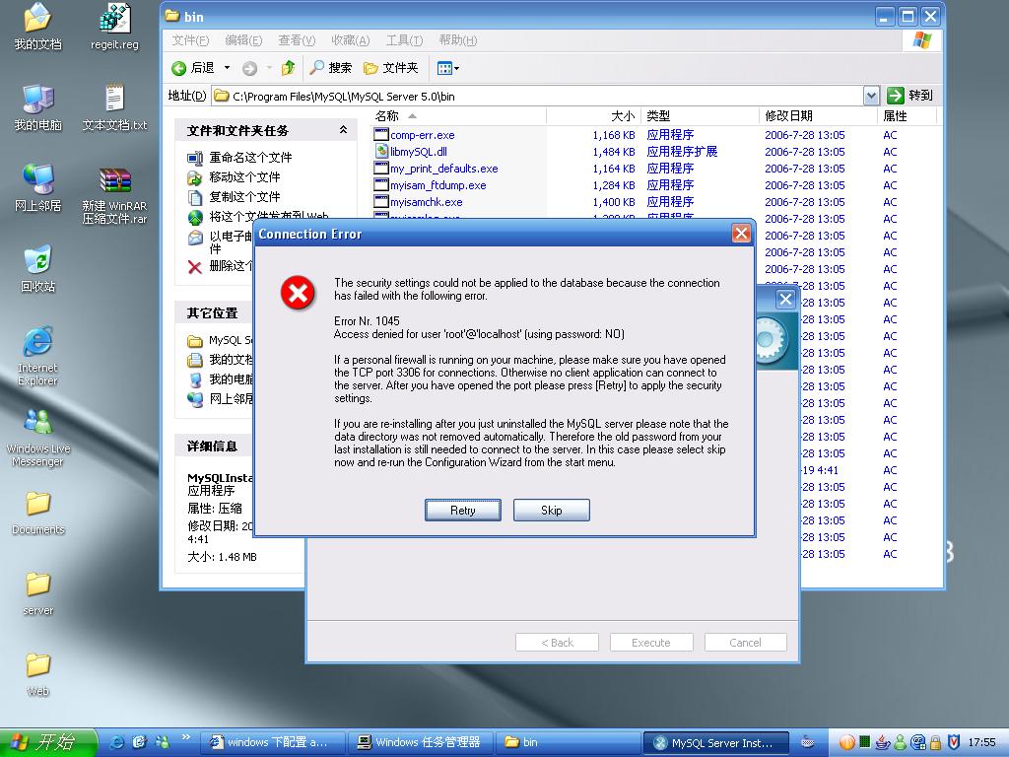Select my_print_defaults.exe file
The image size is (1009, 757).
tap(444, 169)
